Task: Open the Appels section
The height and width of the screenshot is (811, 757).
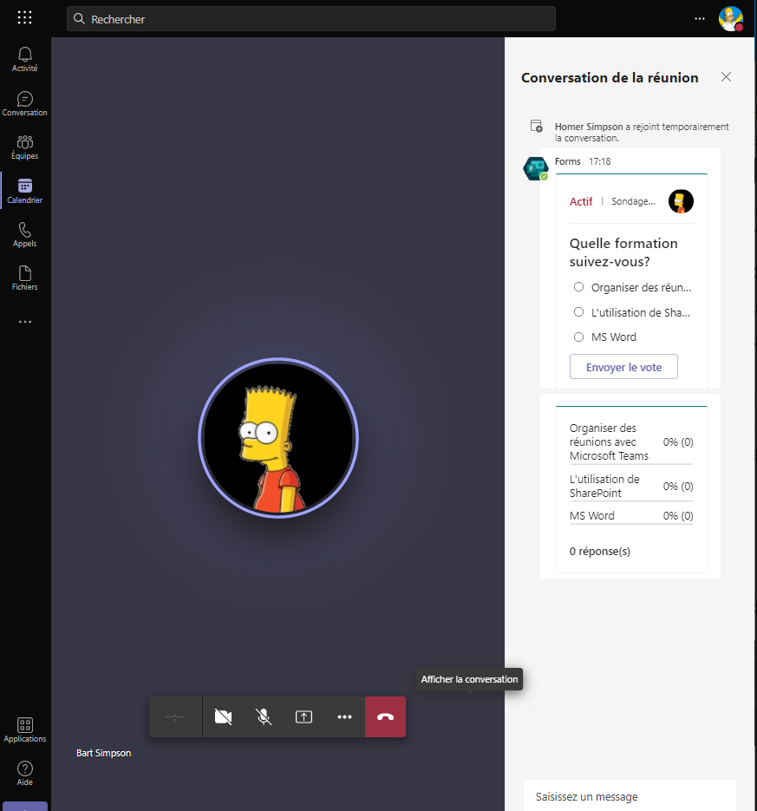Action: click(25, 235)
